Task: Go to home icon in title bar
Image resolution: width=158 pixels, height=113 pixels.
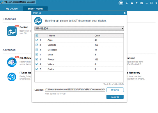Action: 132,3
